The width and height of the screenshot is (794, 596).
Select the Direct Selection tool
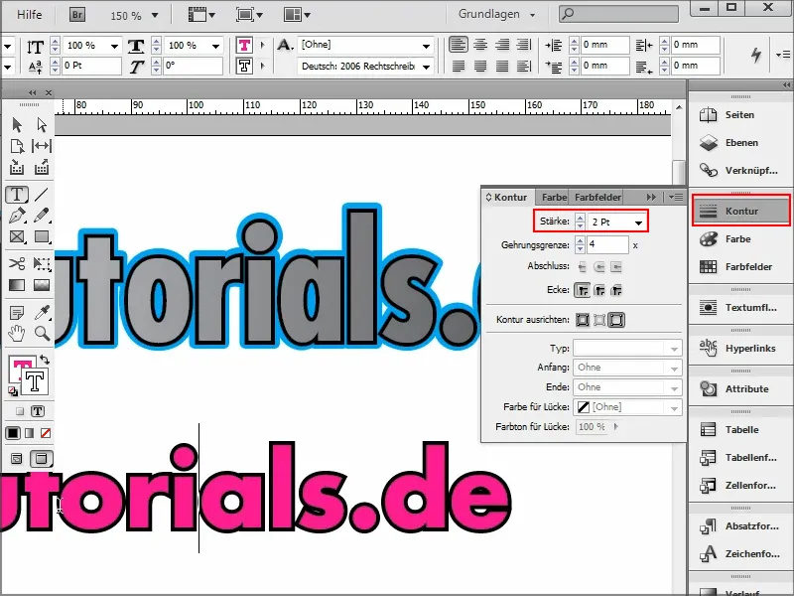[x=42, y=125]
